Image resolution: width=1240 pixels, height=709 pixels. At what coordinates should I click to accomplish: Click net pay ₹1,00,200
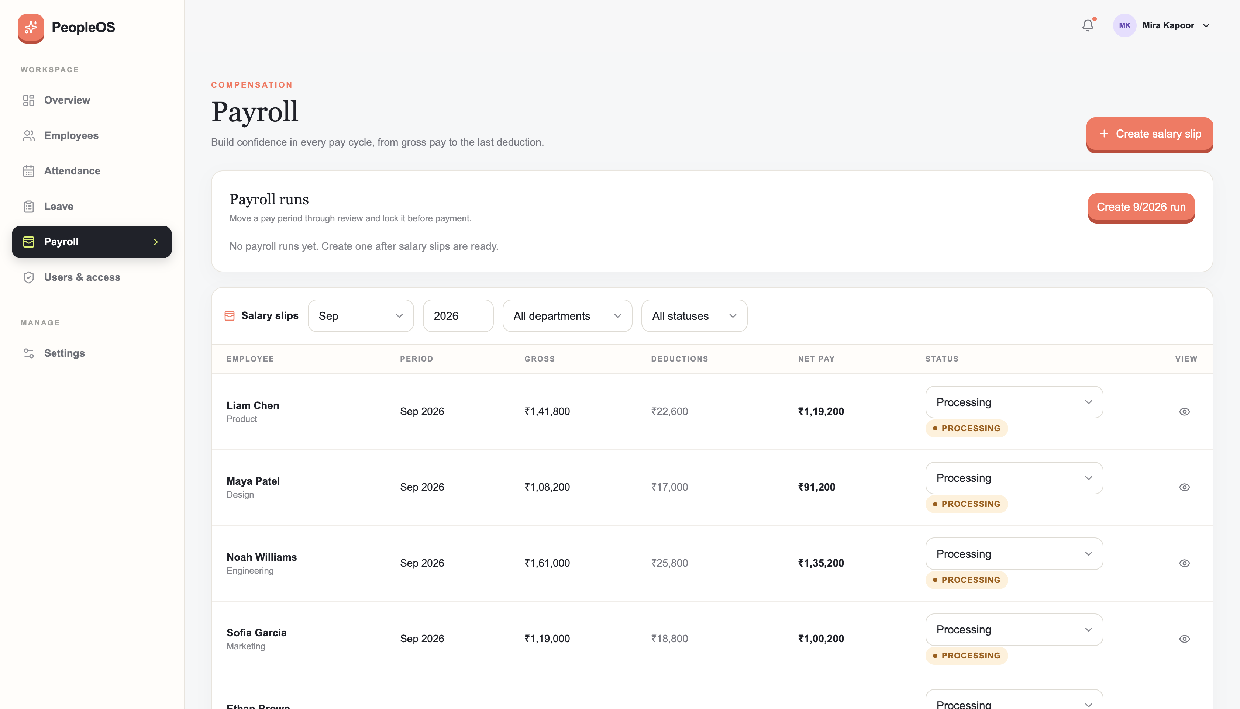click(821, 639)
